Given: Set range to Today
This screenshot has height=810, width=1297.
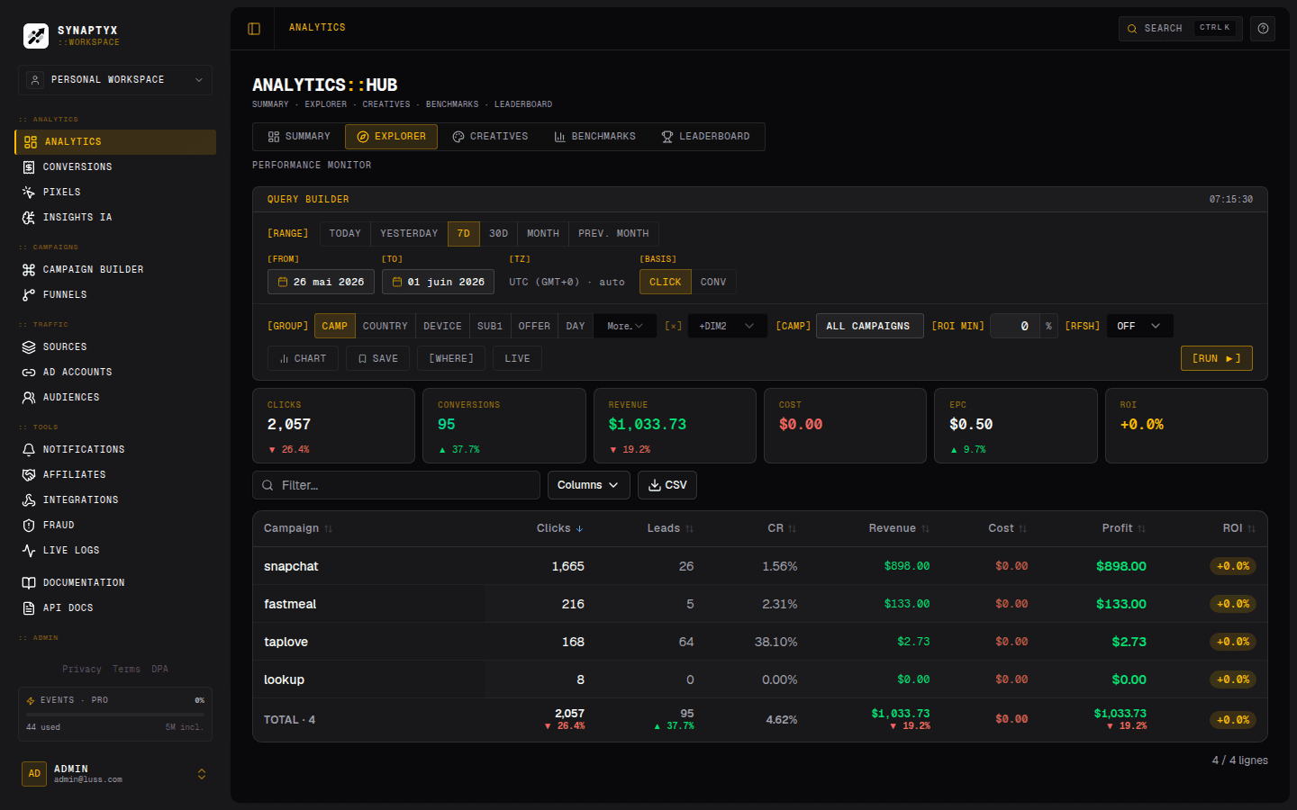Looking at the screenshot, I should (345, 234).
